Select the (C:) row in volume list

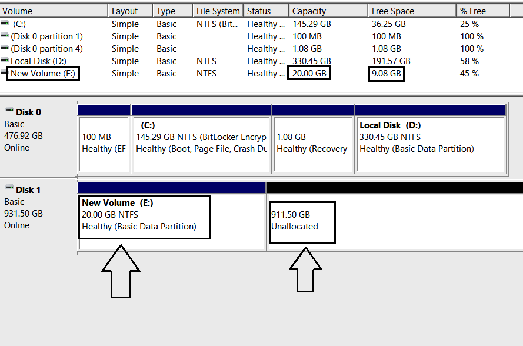[x=261, y=24]
